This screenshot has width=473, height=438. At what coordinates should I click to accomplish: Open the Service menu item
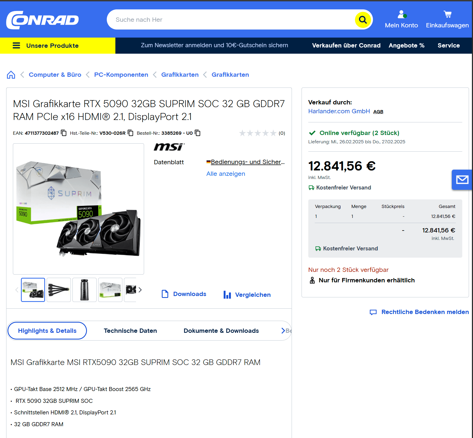(x=449, y=45)
